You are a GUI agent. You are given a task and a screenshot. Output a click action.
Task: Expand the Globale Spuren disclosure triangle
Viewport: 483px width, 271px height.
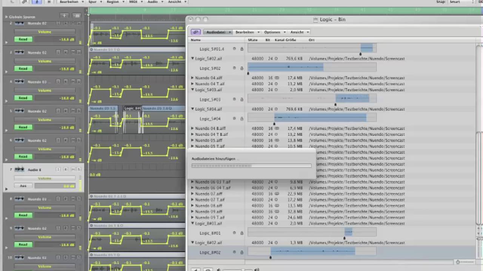click(x=6, y=17)
